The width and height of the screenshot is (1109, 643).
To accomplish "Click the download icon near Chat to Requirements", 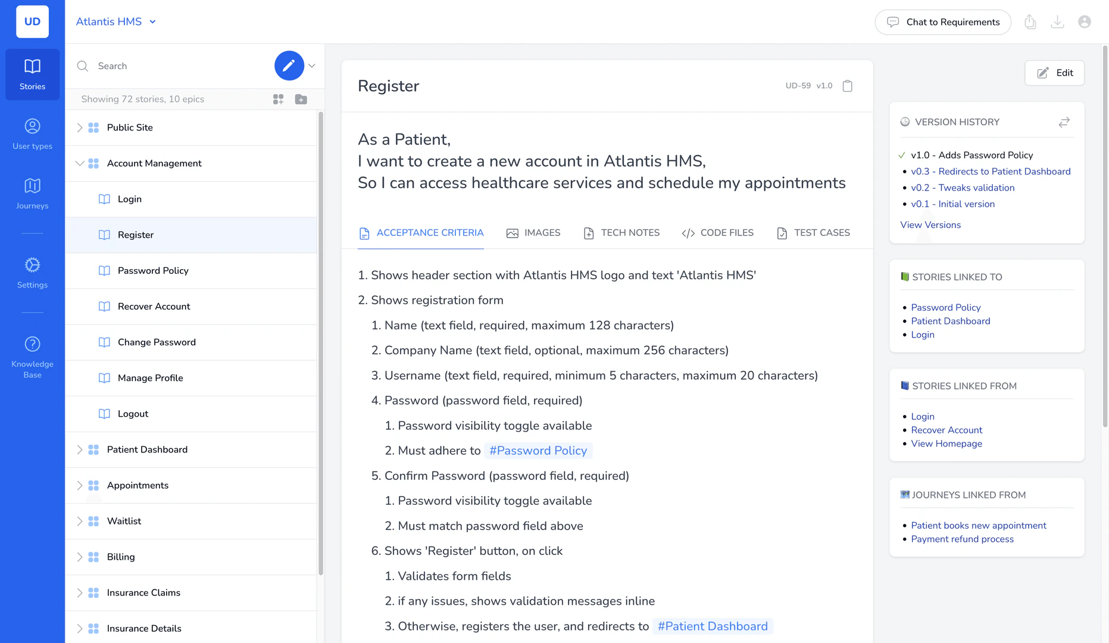I will 1058,21.
